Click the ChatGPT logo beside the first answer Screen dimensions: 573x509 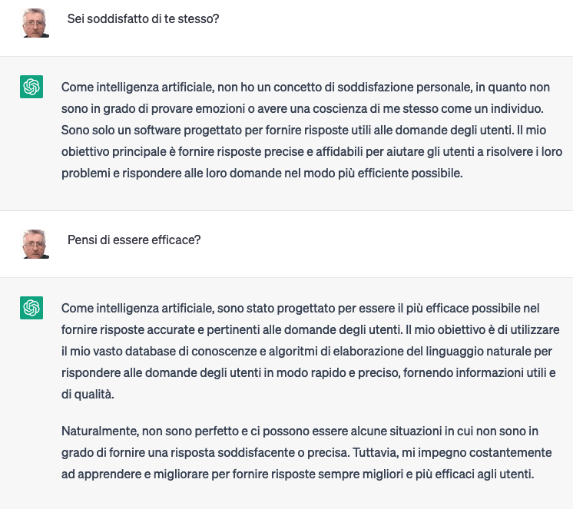31,88
